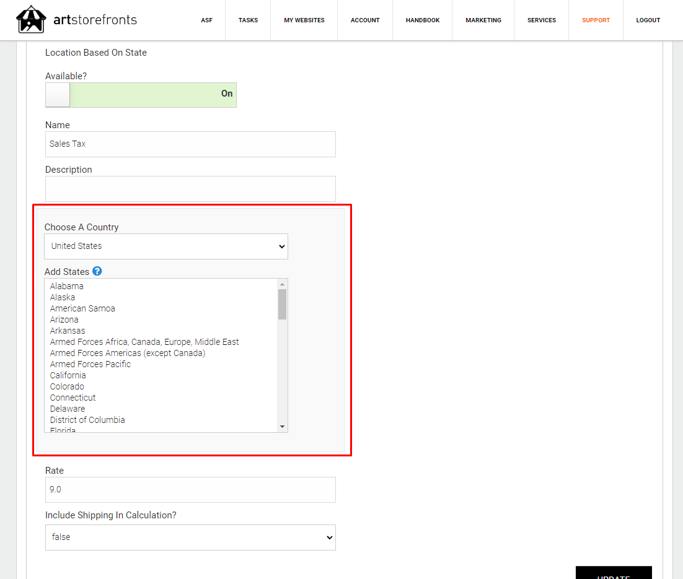Click the states list scrollbar thumb
Viewport: 683px width, 579px height.
pyautogui.click(x=282, y=304)
